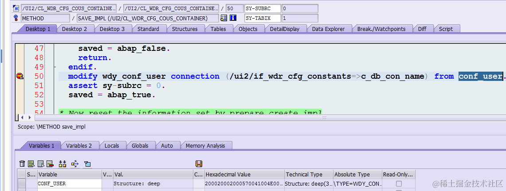Click the SY-TABIX field label
Image resolution: width=506 pixels, height=191 pixels.
coord(263,18)
